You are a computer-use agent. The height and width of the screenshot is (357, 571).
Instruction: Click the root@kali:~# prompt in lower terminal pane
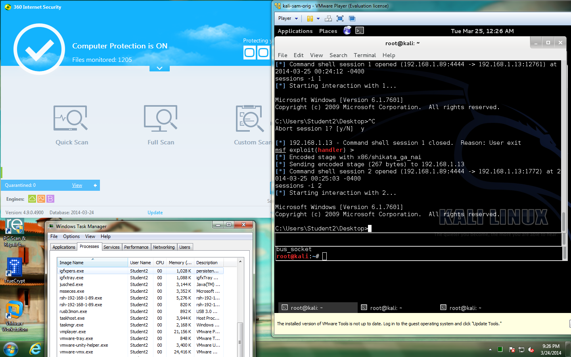(298, 256)
